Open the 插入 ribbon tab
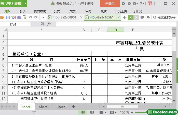The width and height of the screenshot is (178, 115). pyautogui.click(x=23, y=11)
